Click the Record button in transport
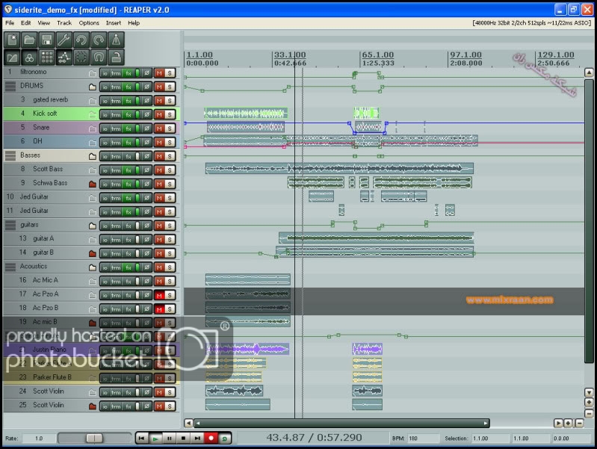The image size is (597, 449). 211,439
